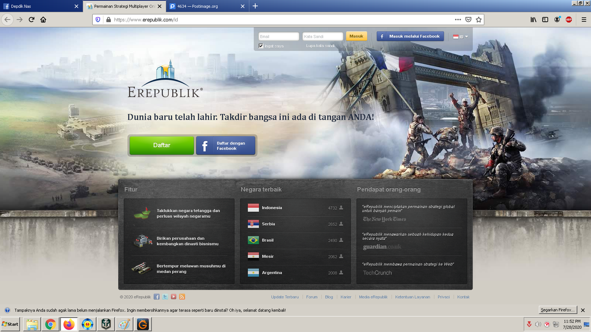Click the Argentina flag in country list
591x332 pixels.
253,273
